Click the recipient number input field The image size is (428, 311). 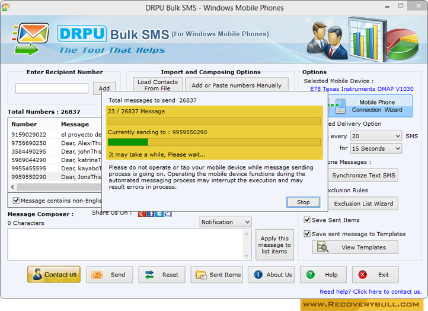(x=52, y=88)
